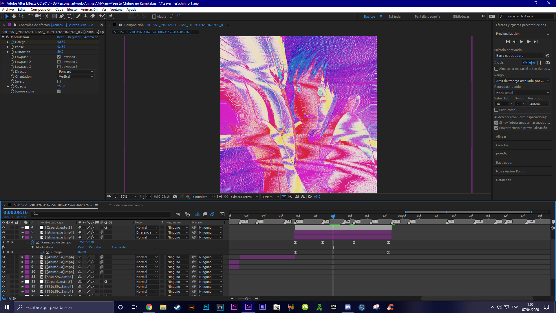Select the Brush tool
556x313 pixels.
pyautogui.click(x=78, y=16)
